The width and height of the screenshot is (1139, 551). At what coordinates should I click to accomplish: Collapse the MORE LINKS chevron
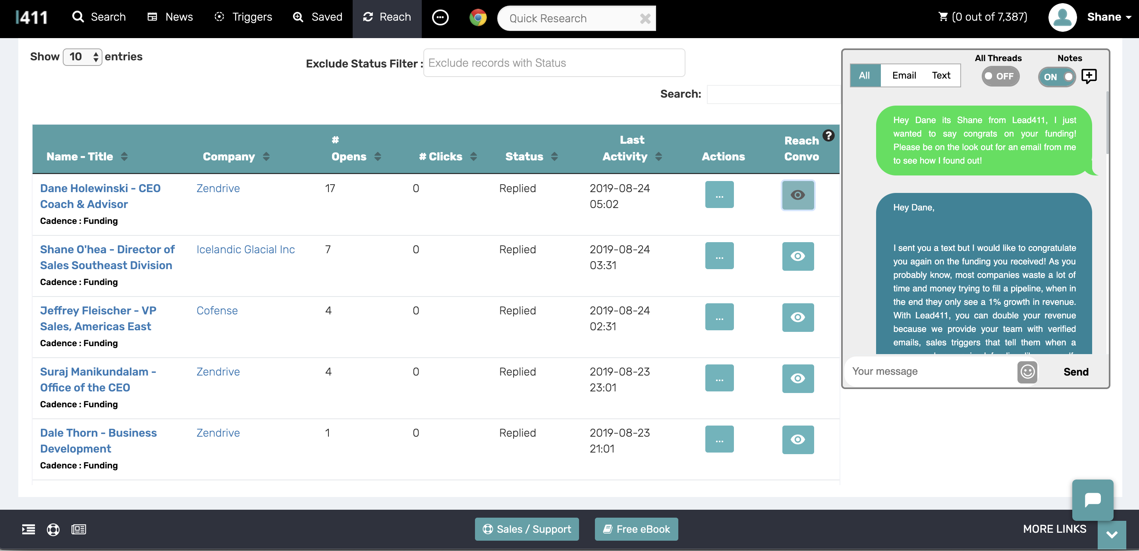tap(1112, 534)
